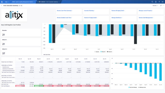Select first red Net Cash Balance cell
Screen dimensions: 165x93
pyautogui.click(x=20, y=86)
